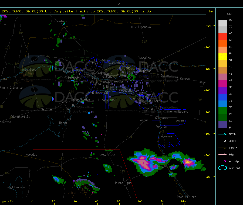
Task: Click the 'J_Prats' map label
Action: 150,109
